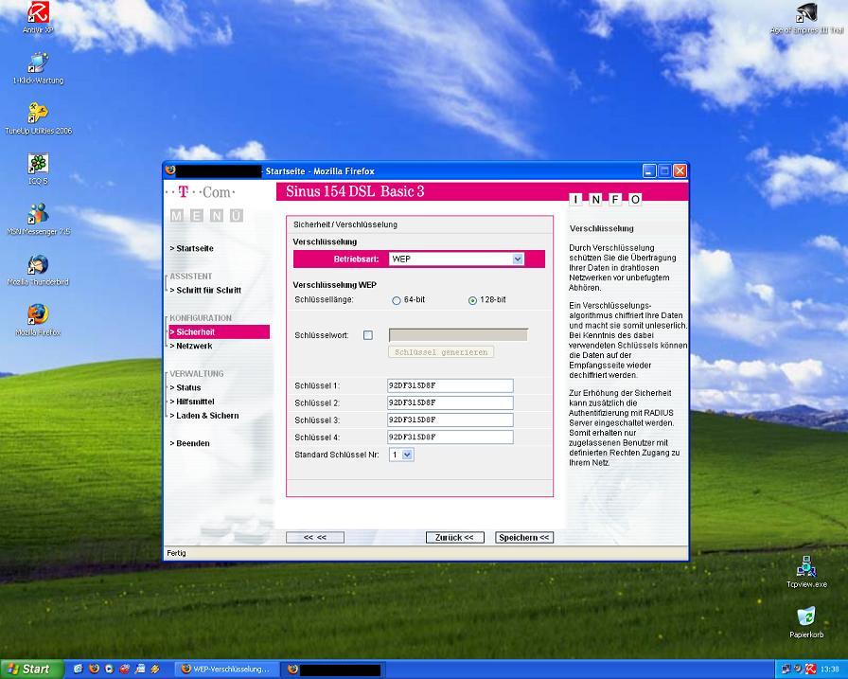This screenshot has width=848, height=679.
Task: Click the Schlüssel 4 input field
Action: (x=450, y=438)
